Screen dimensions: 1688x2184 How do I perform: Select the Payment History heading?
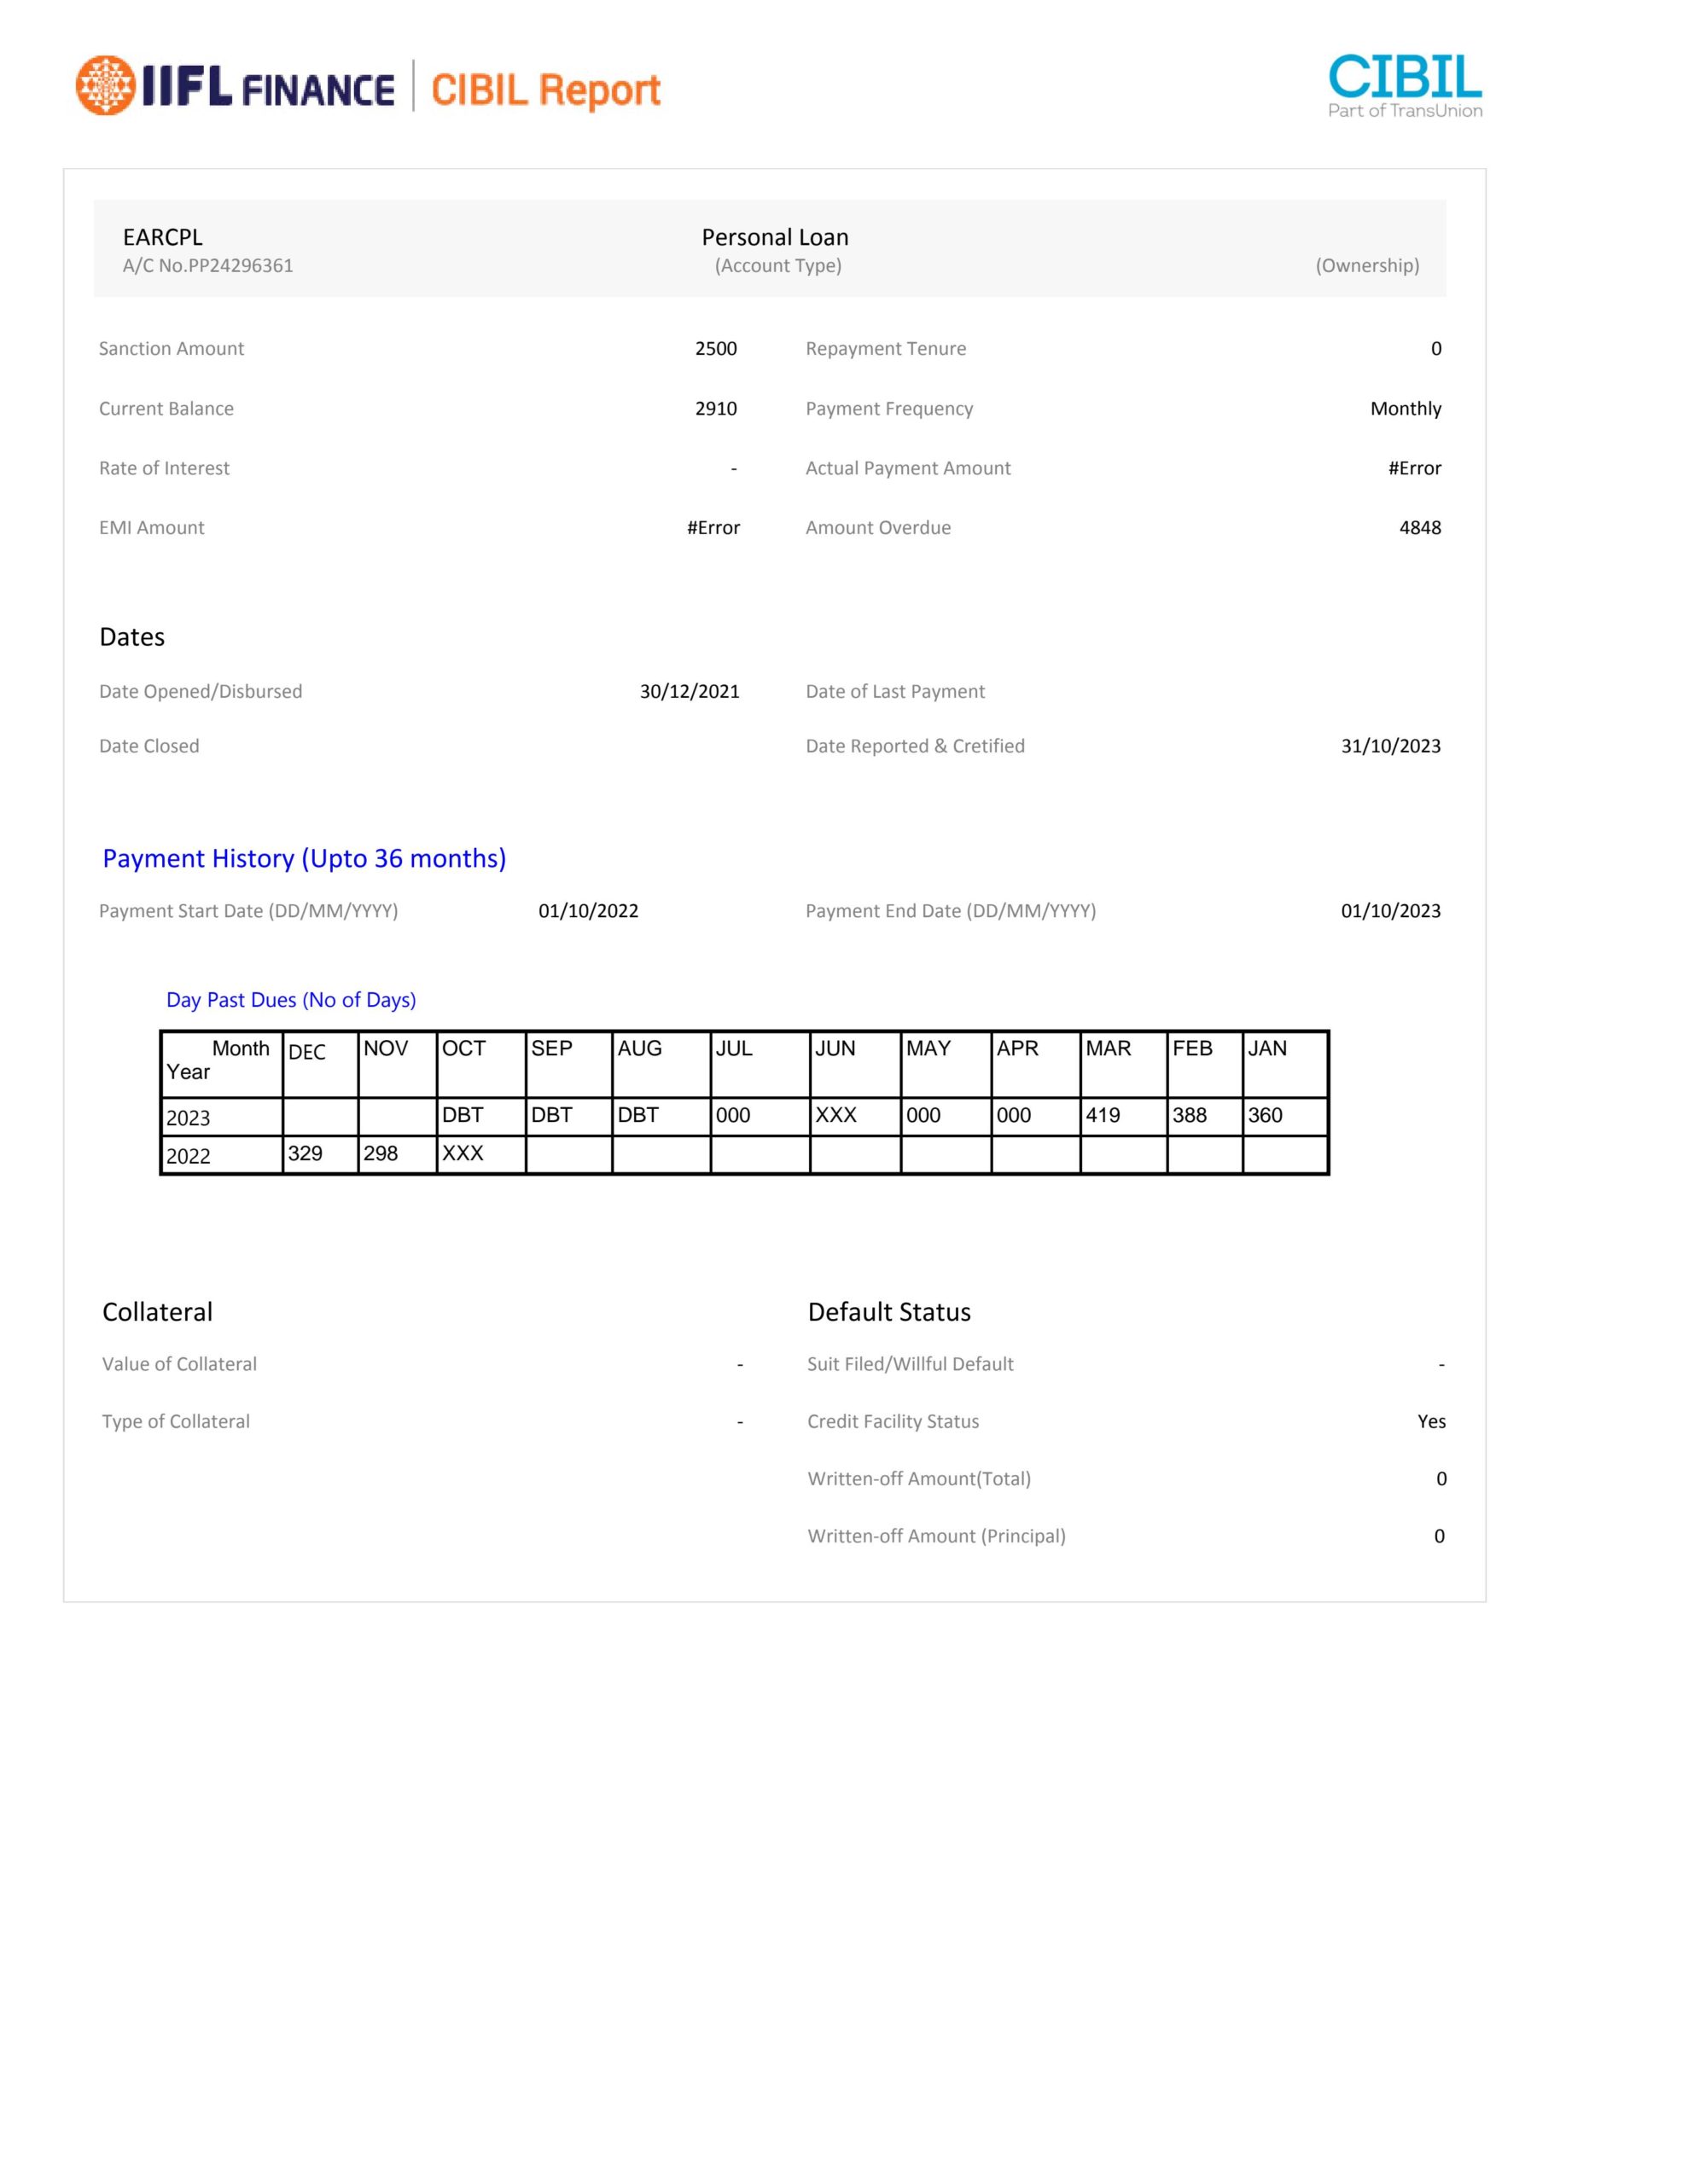[x=304, y=858]
